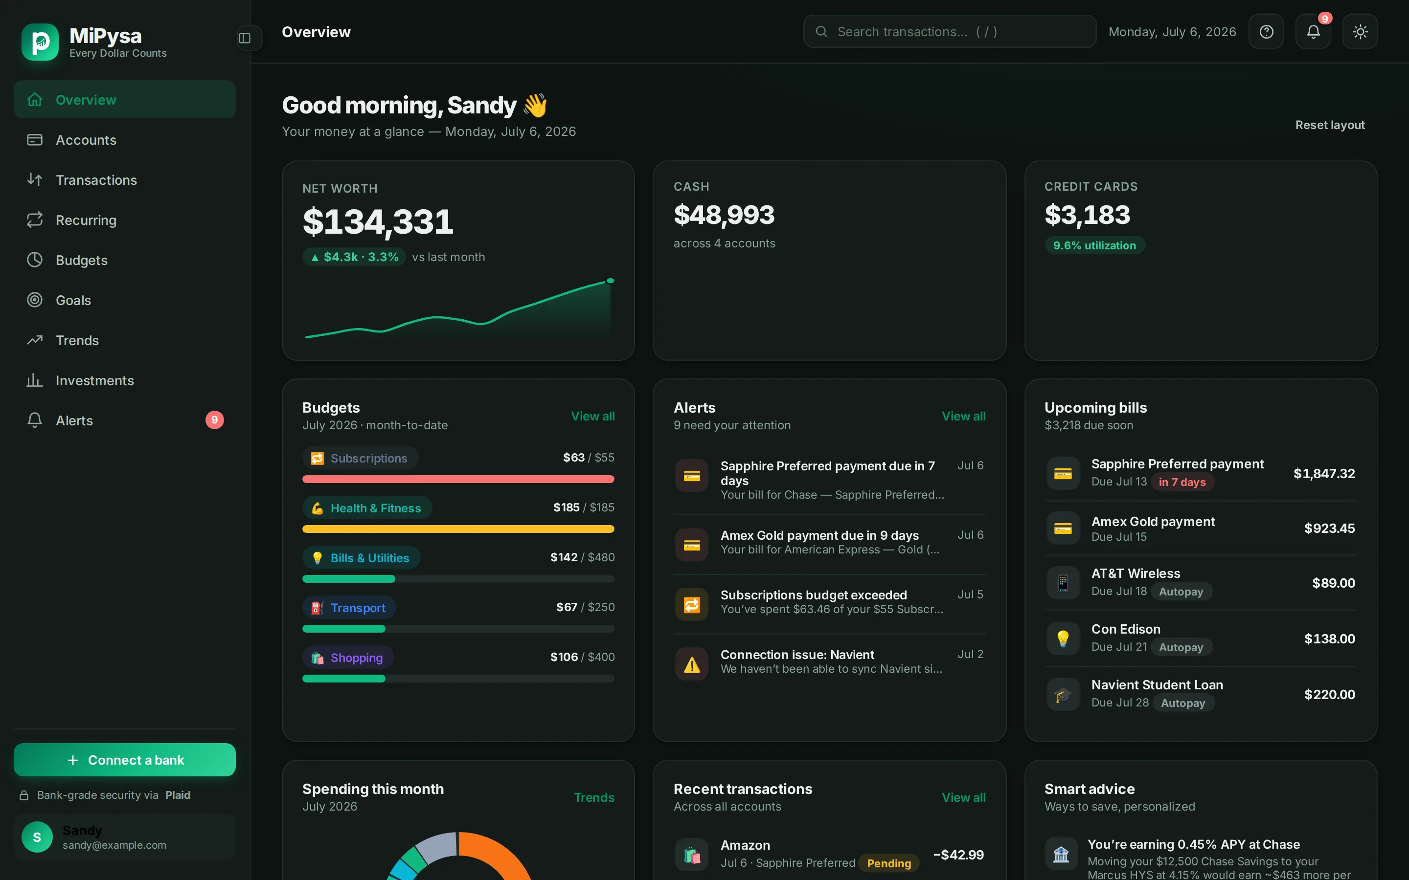Toggle light theme with the sun icon

point(1360,31)
